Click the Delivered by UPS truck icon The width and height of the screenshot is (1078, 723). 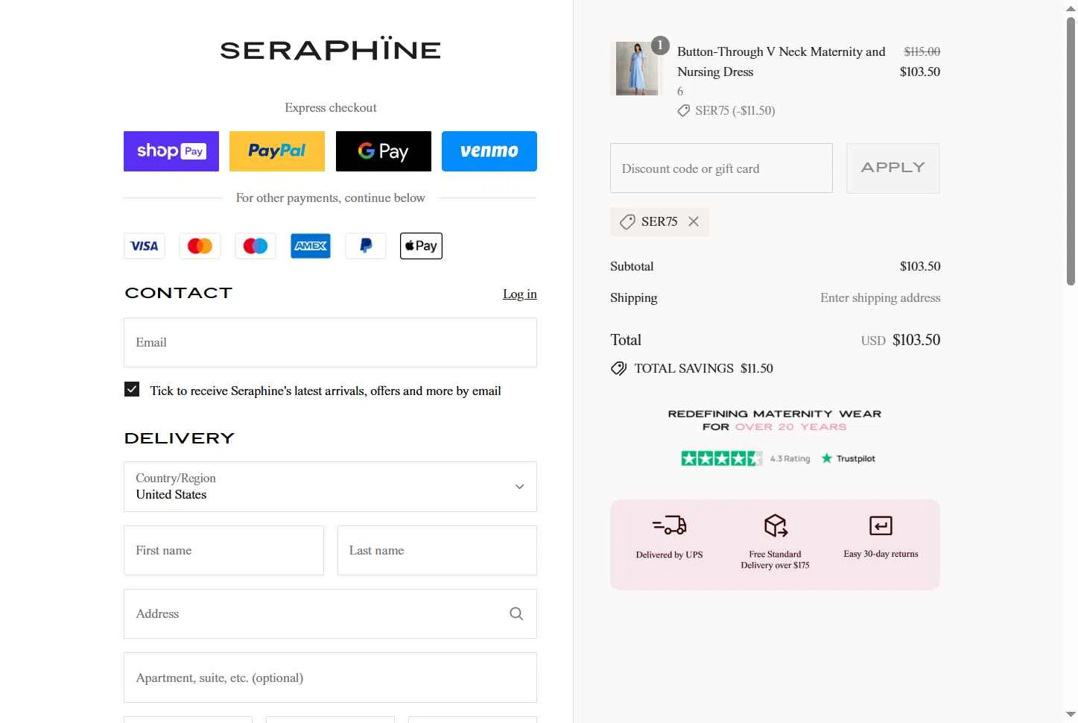tap(669, 525)
